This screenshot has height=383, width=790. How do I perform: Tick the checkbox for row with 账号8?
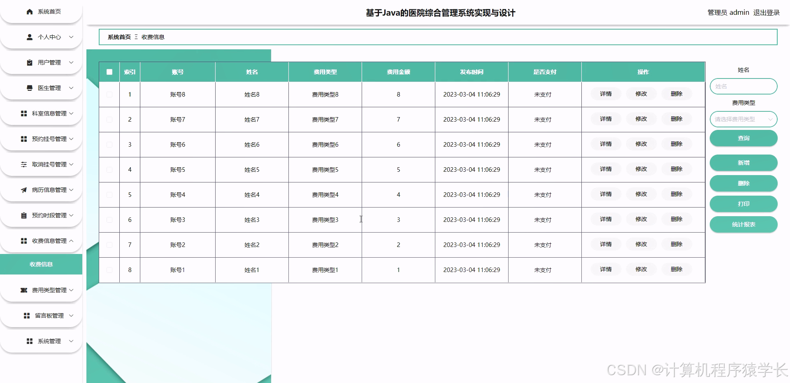click(109, 94)
